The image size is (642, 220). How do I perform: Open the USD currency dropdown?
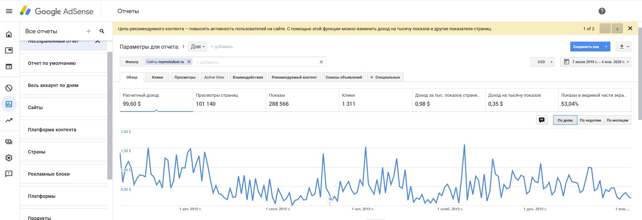[542, 62]
